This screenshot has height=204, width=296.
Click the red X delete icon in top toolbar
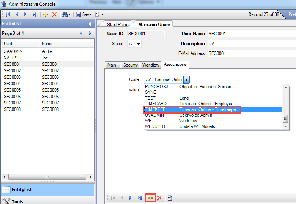tap(54, 14)
